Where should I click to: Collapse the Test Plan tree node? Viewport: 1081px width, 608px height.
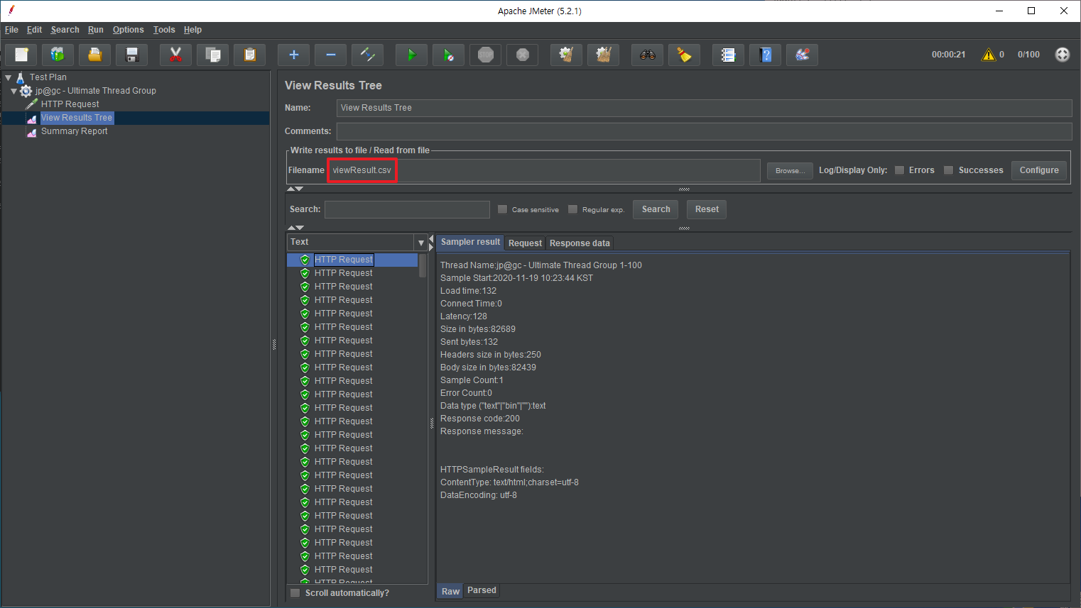[9, 77]
